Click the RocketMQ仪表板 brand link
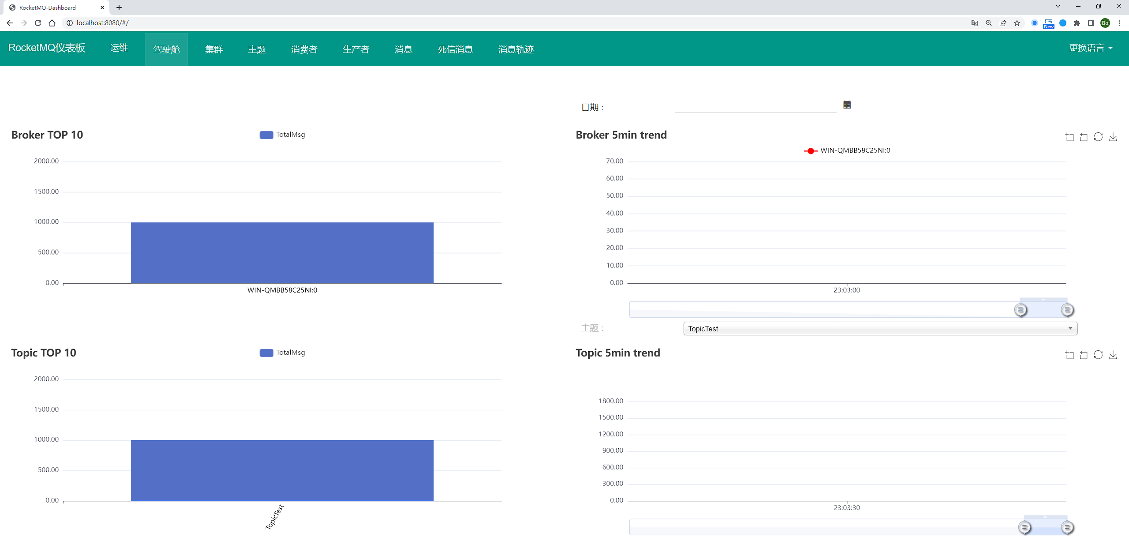1129x548 pixels. click(x=47, y=48)
